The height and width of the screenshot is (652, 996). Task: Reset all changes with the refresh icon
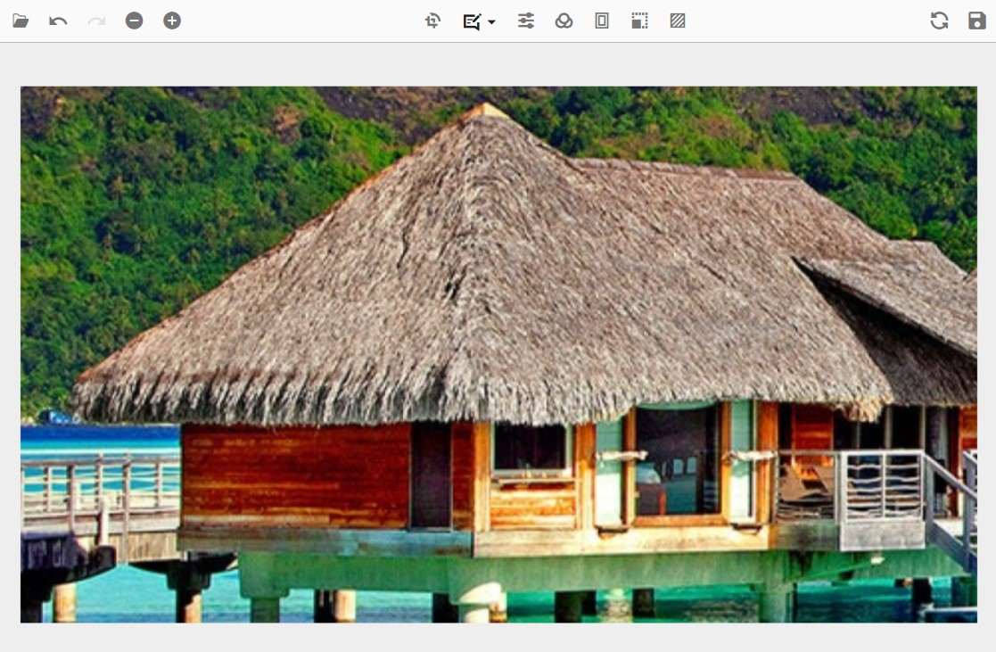pyautogui.click(x=939, y=21)
